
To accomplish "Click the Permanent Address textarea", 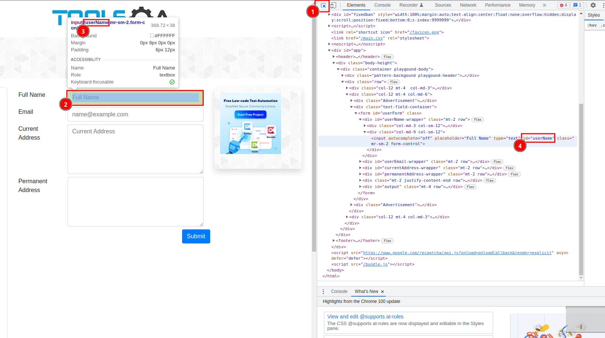I will pos(135,202).
